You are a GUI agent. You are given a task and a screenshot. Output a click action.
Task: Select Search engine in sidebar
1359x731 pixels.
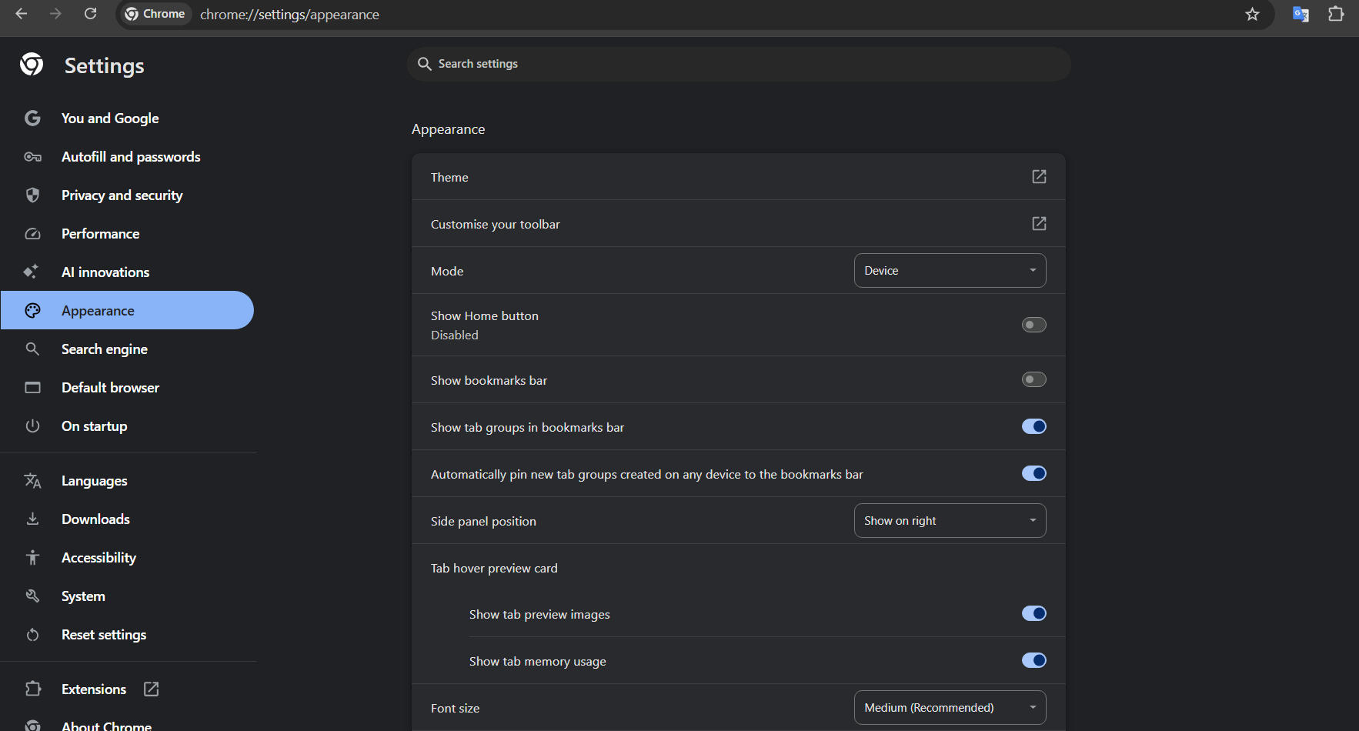tap(105, 349)
